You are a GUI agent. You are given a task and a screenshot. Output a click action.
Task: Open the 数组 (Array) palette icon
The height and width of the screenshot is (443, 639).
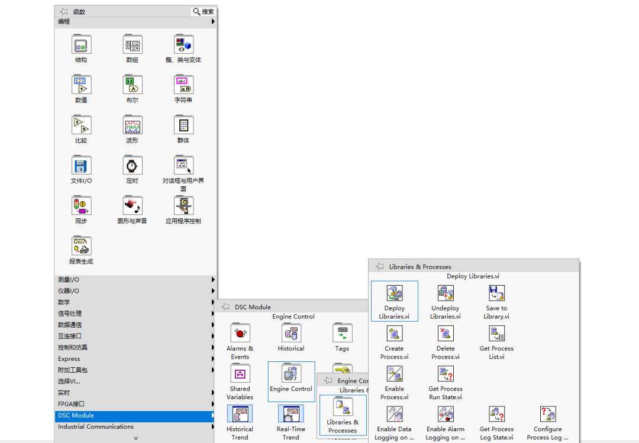point(133,44)
